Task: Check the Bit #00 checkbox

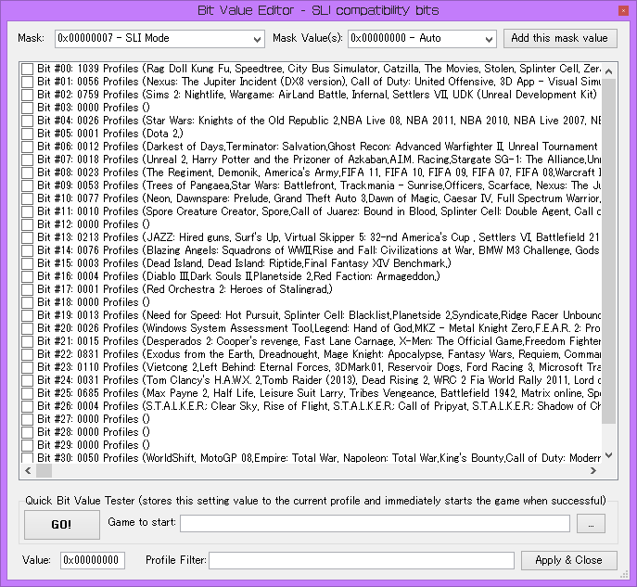Action: (x=27, y=69)
